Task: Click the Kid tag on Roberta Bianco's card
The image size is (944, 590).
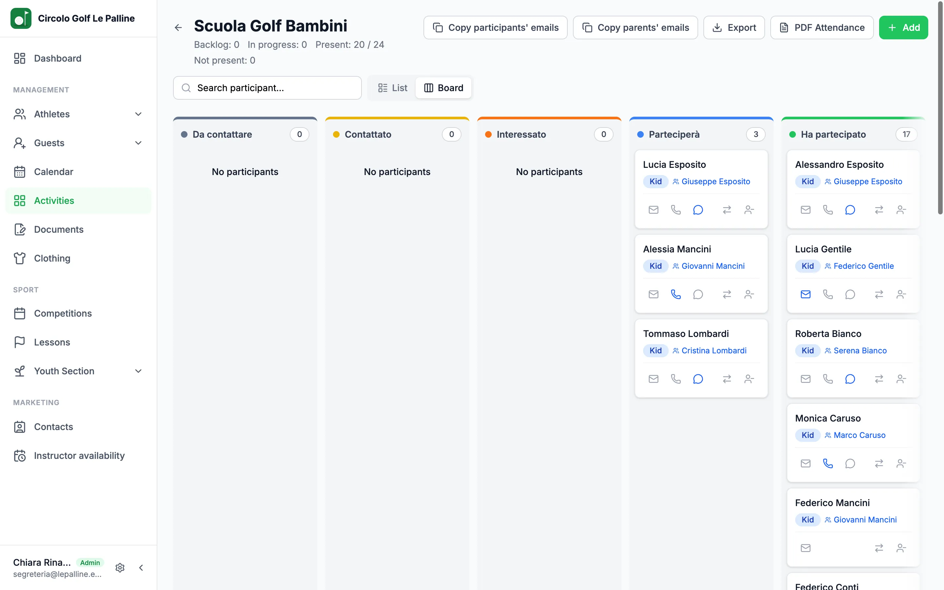Action: 807,350
